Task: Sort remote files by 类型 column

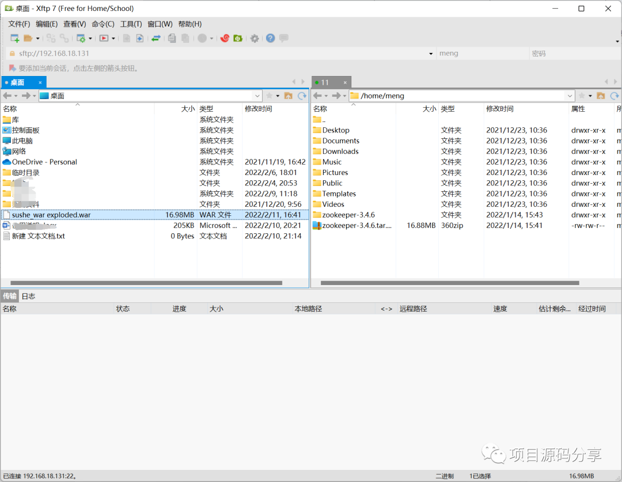Action: 461,109
